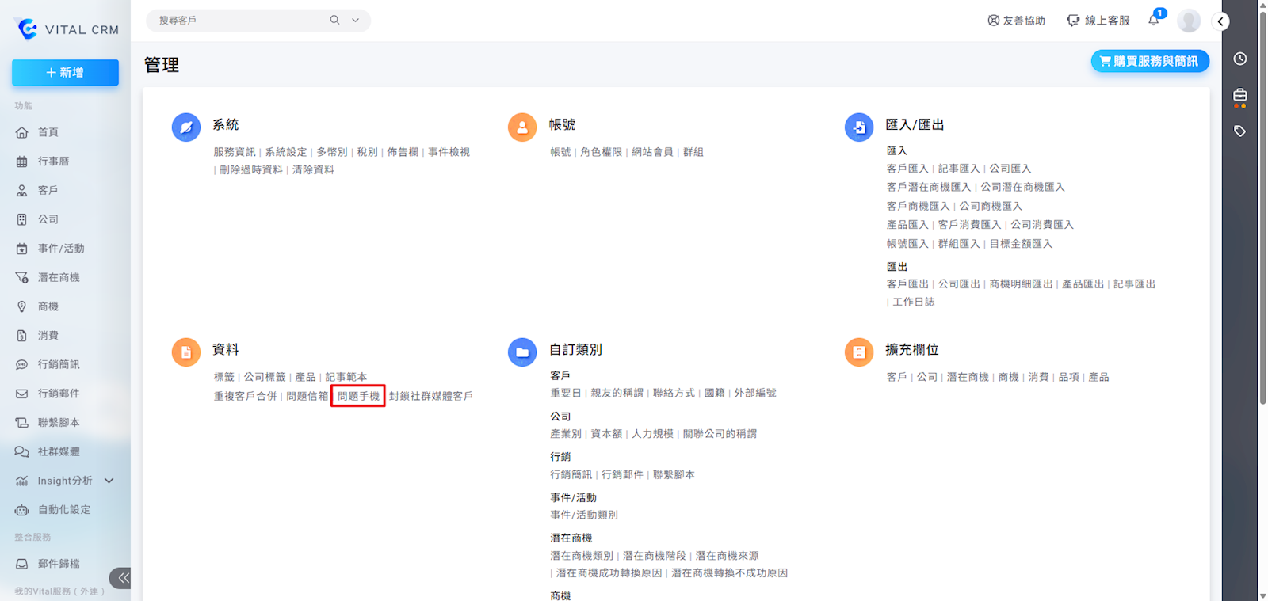Collapse the right panel chevron button
The image size is (1268, 601).
point(1220,21)
